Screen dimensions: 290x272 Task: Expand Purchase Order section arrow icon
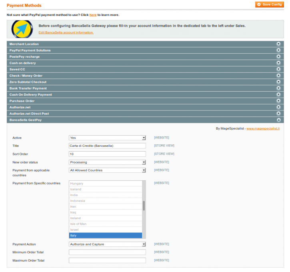click(x=278, y=101)
